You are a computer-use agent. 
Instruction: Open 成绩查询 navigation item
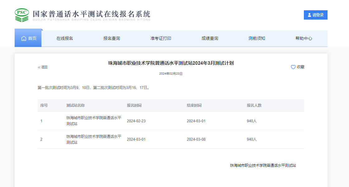point(210,39)
